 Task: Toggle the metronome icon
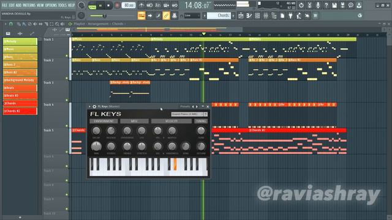click(141, 5)
